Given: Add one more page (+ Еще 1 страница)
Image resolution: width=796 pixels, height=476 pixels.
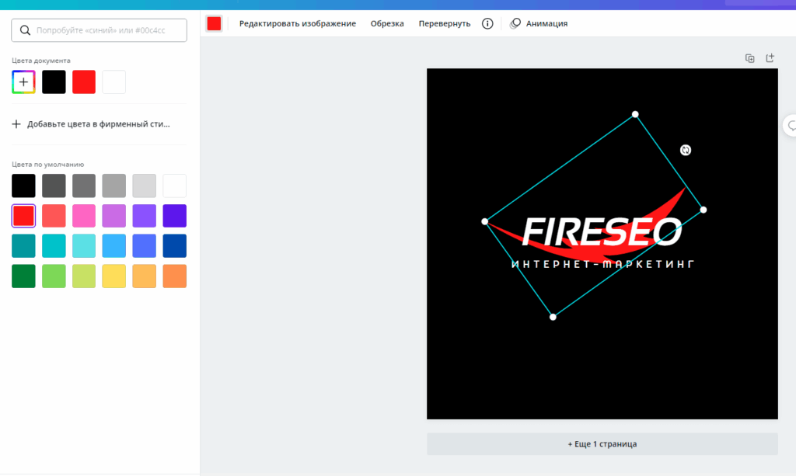Looking at the screenshot, I should pyautogui.click(x=602, y=444).
